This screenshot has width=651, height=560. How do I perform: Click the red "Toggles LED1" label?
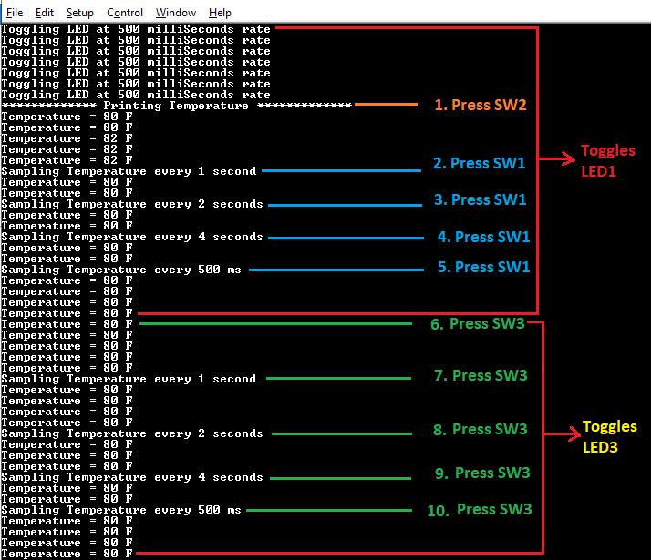pos(607,160)
